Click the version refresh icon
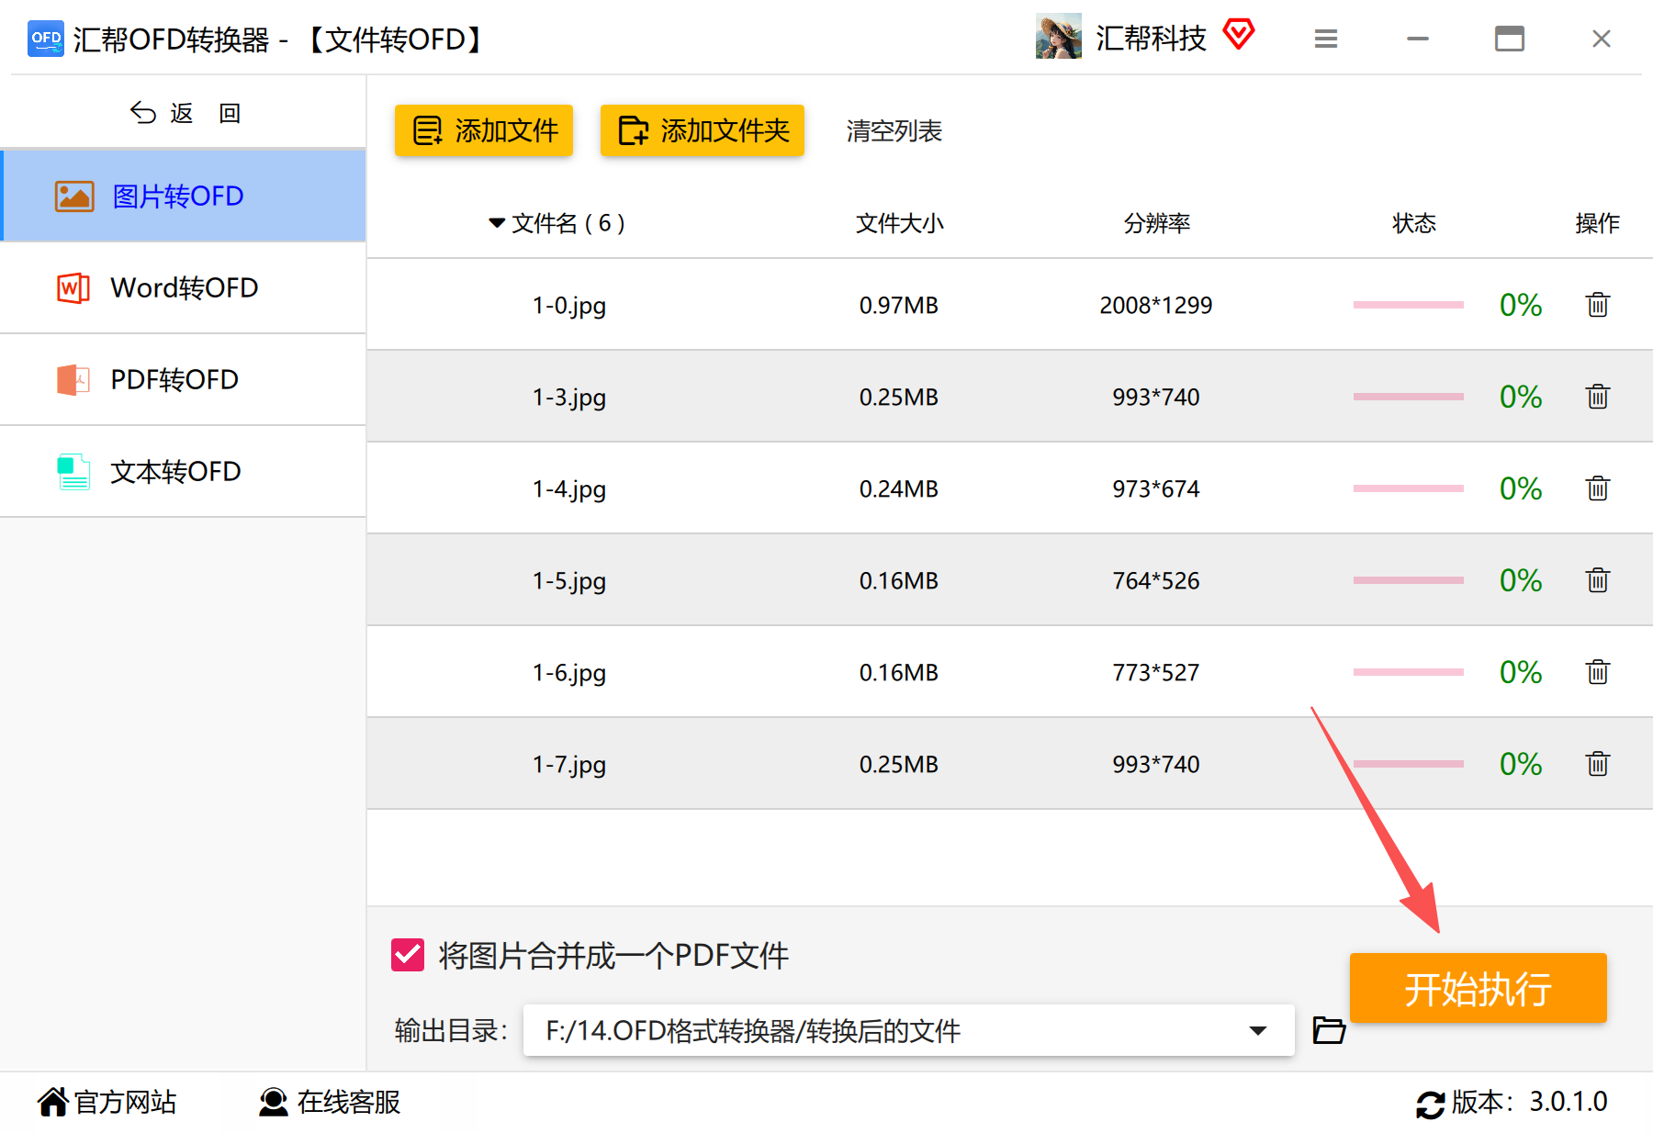The width and height of the screenshot is (1653, 1133). [1430, 1104]
